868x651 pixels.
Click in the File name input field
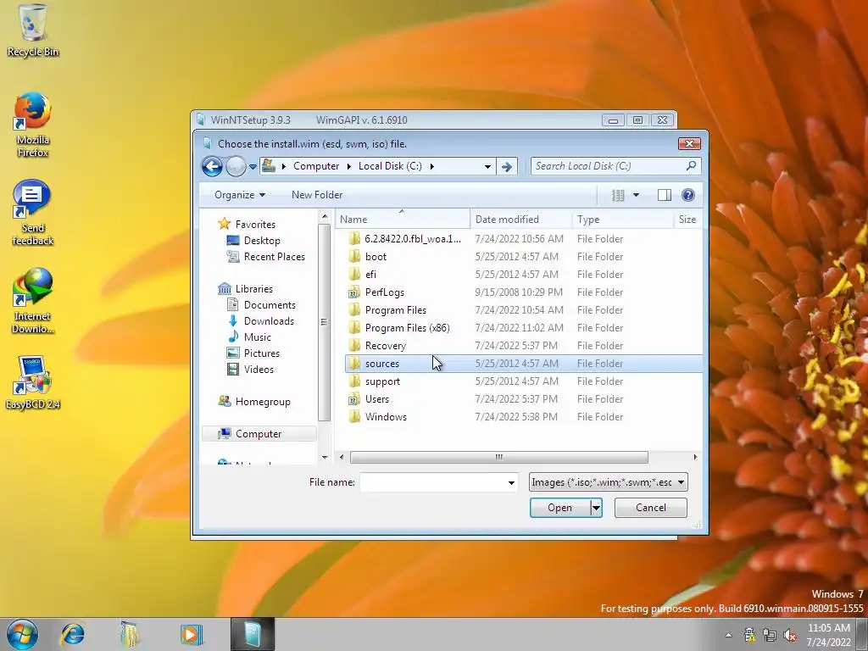coord(432,482)
